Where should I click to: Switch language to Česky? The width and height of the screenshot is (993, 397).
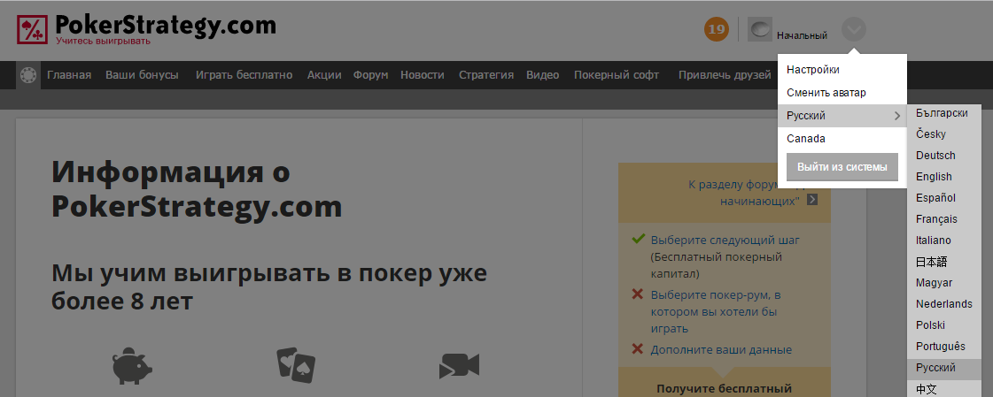pyautogui.click(x=944, y=134)
